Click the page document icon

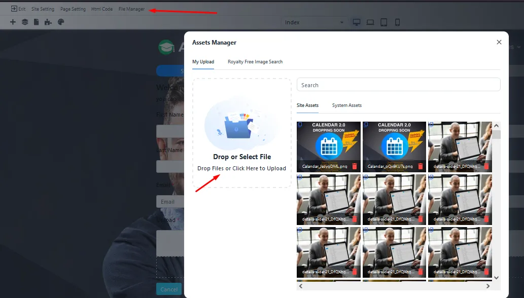(x=36, y=22)
